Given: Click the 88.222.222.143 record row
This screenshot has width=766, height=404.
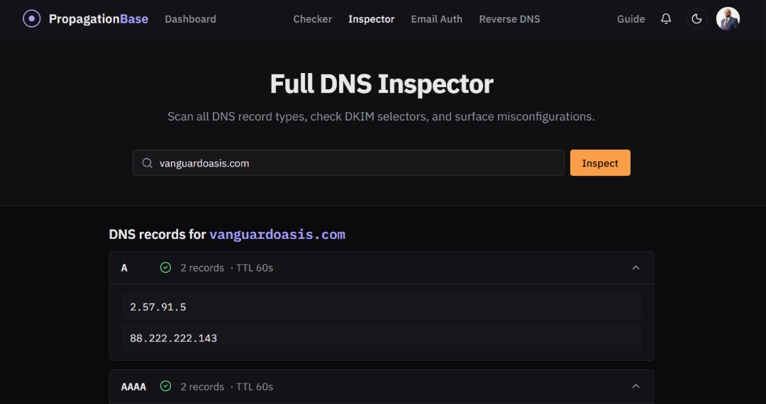Looking at the screenshot, I should tap(382, 338).
